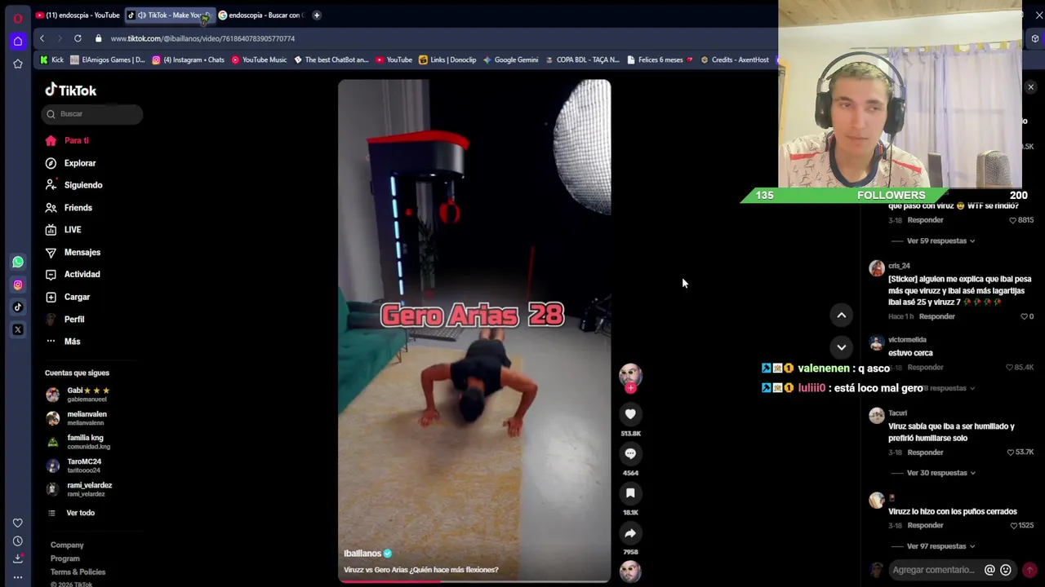
Task: Open WhatsApp in Opera sidebar
Action: [18, 262]
